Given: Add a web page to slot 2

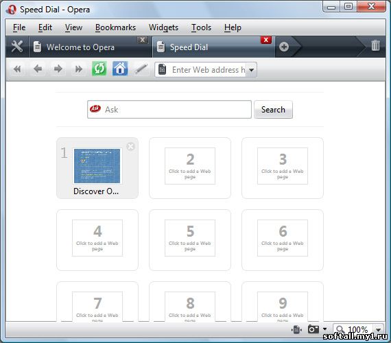Looking at the screenshot, I should [x=190, y=166].
